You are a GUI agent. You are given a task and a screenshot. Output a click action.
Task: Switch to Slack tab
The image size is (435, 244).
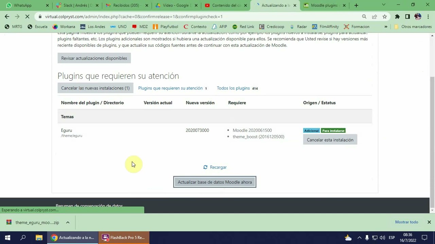click(x=77, y=5)
